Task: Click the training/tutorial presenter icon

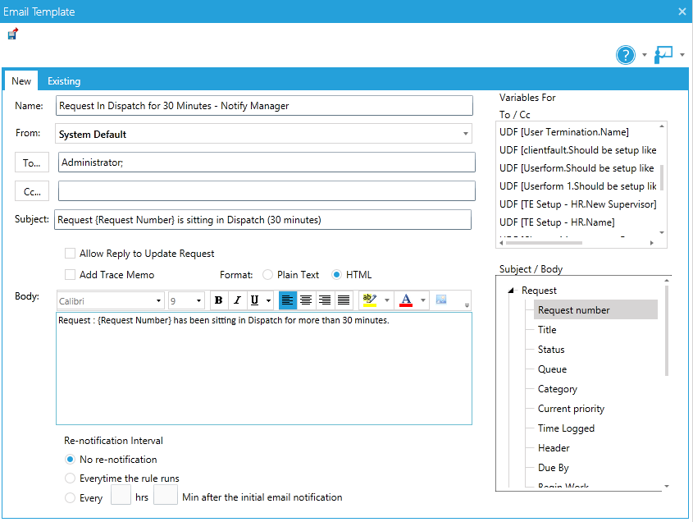Action: pos(664,55)
